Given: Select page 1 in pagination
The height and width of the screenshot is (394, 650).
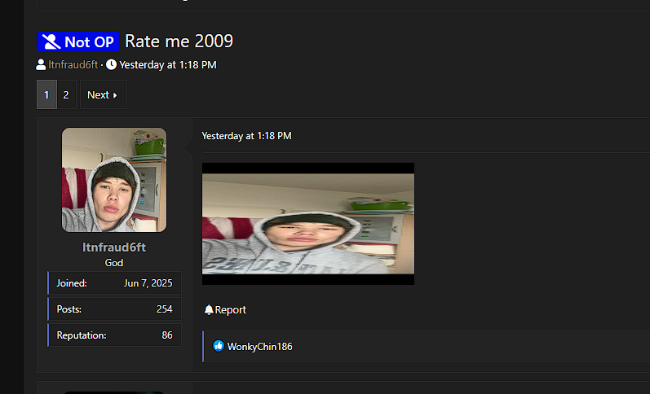Looking at the screenshot, I should (x=46, y=94).
